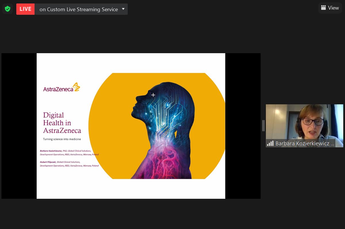
Task: Click 'Turning science into medicine' subtitle
Action: coord(62,139)
